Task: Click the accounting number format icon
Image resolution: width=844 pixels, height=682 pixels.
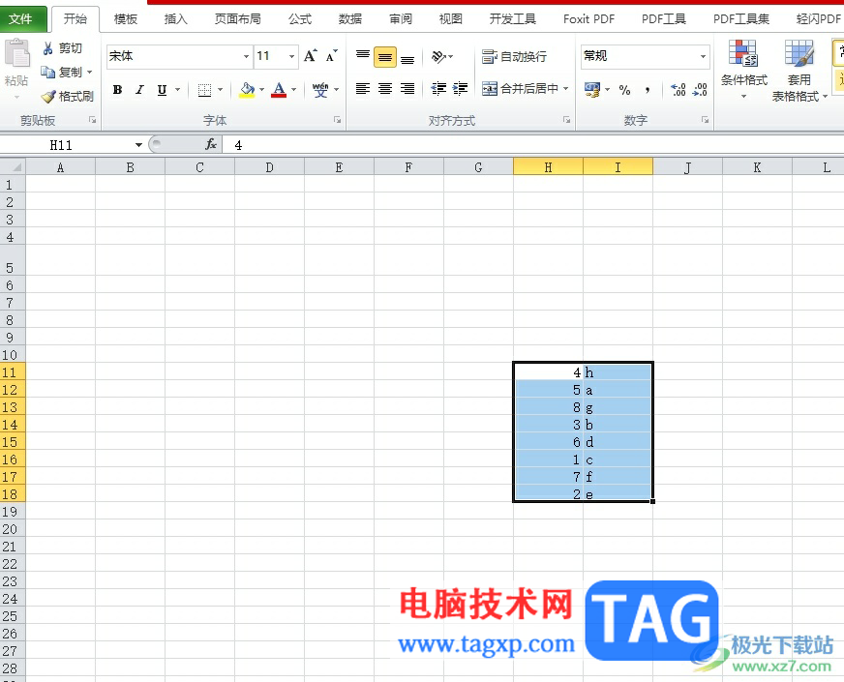Action: pyautogui.click(x=592, y=90)
